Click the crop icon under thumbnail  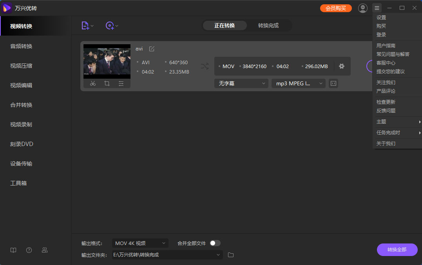107,84
